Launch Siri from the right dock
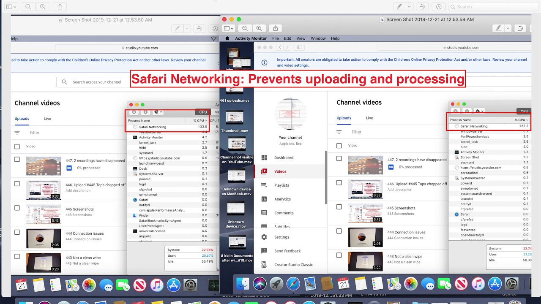The width and height of the screenshot is (541, 304). [x=260, y=284]
